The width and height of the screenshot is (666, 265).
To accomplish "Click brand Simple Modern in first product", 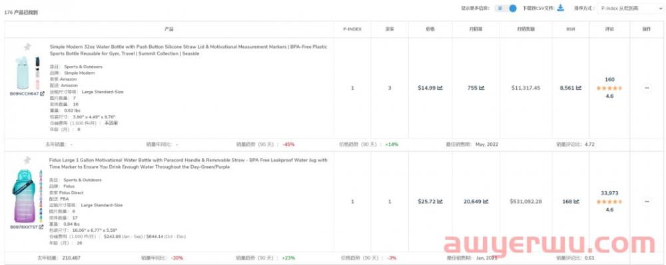I will 79,73.
